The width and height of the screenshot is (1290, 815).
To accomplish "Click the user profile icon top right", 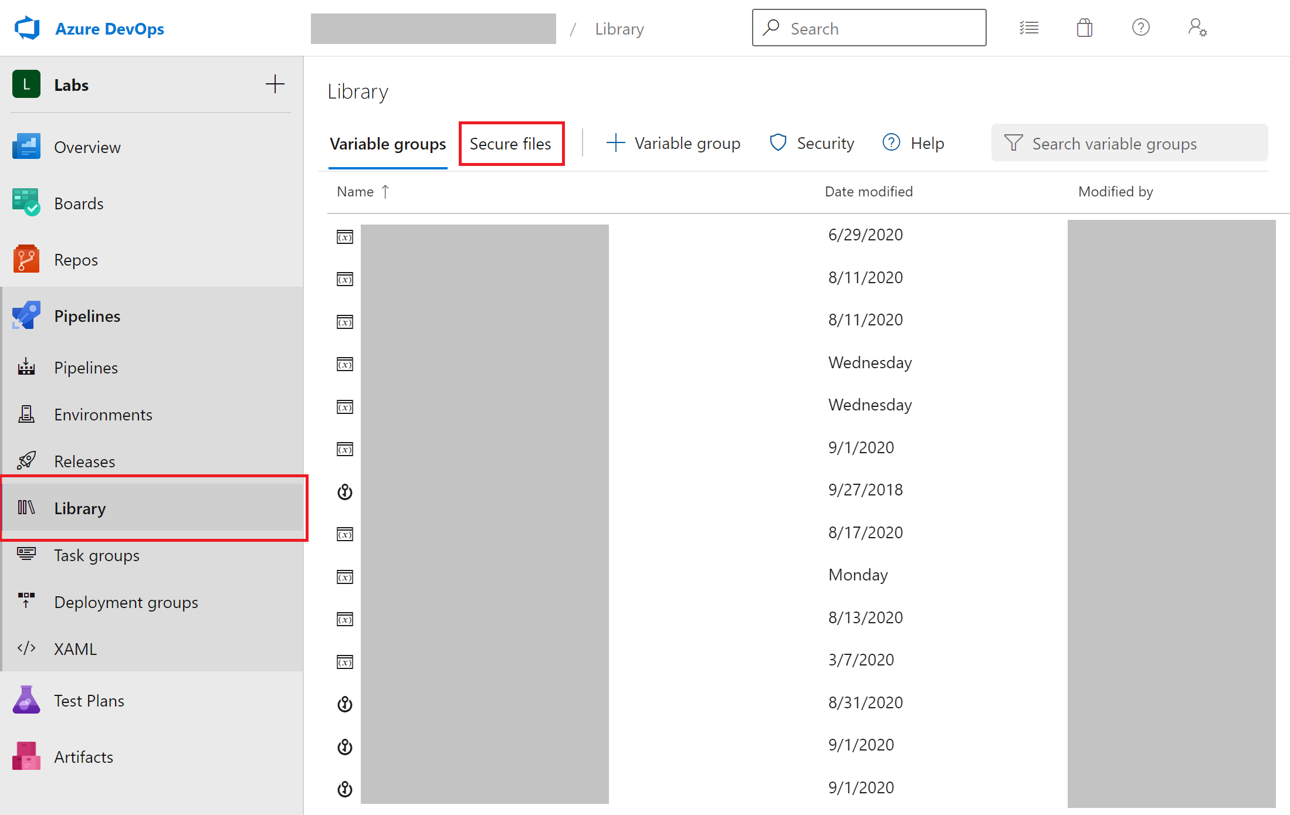I will pyautogui.click(x=1197, y=27).
